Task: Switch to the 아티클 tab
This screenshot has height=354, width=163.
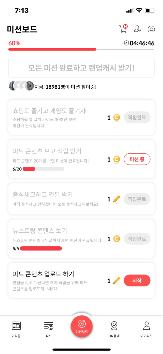Action: coord(16,329)
